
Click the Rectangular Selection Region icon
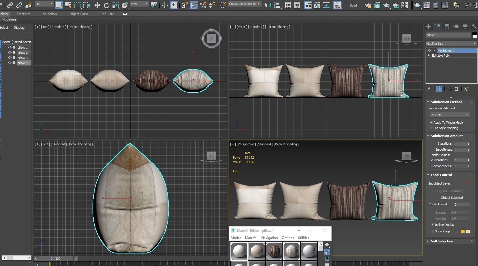[77, 5]
